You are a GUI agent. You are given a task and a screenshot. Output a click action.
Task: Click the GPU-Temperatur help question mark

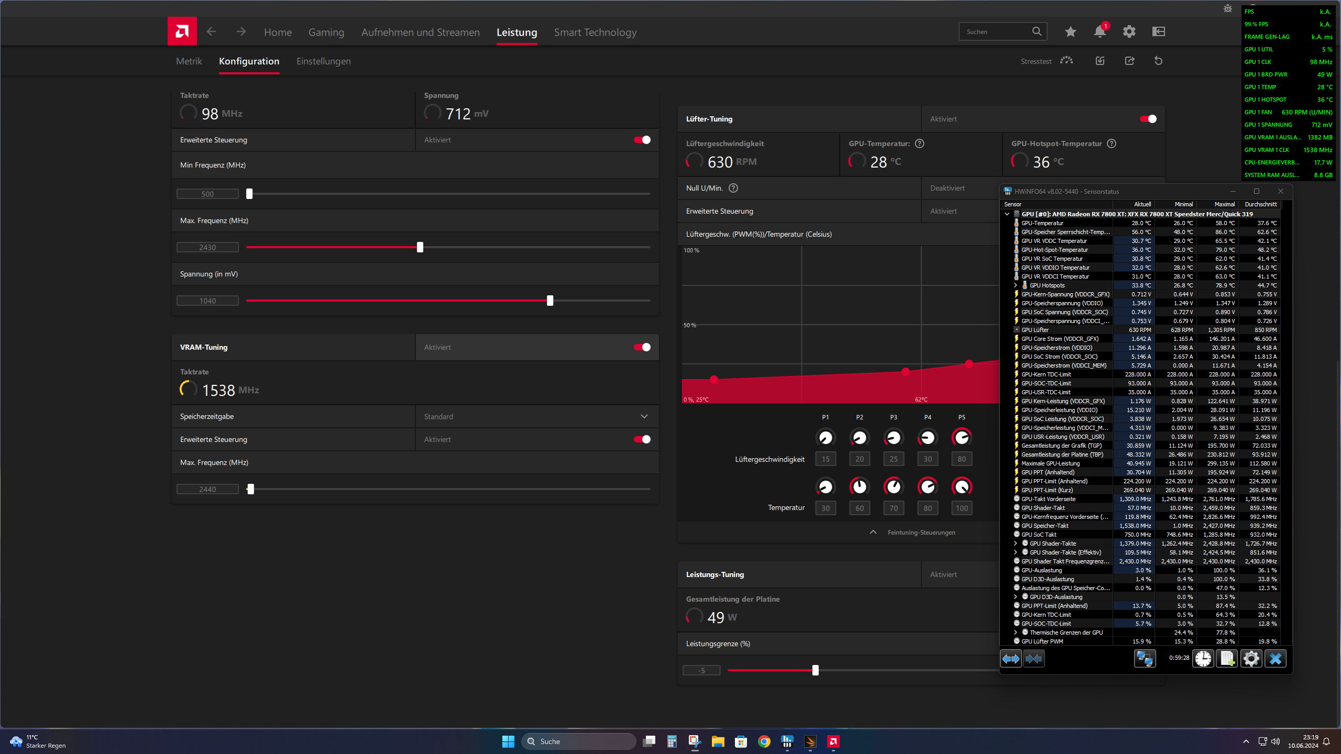[919, 143]
